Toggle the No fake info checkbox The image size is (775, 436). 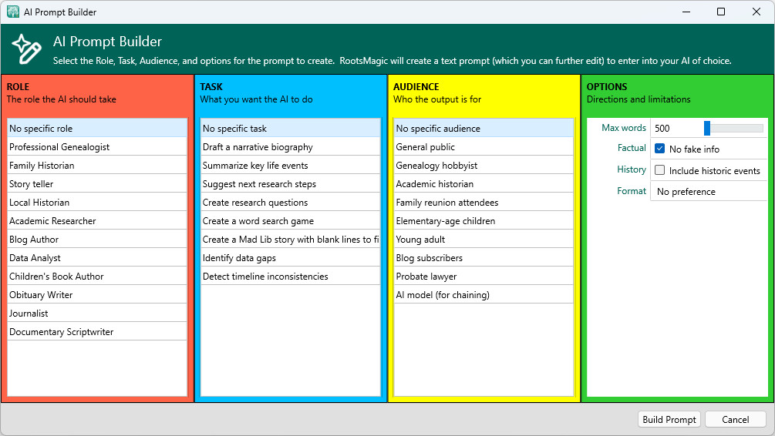660,149
